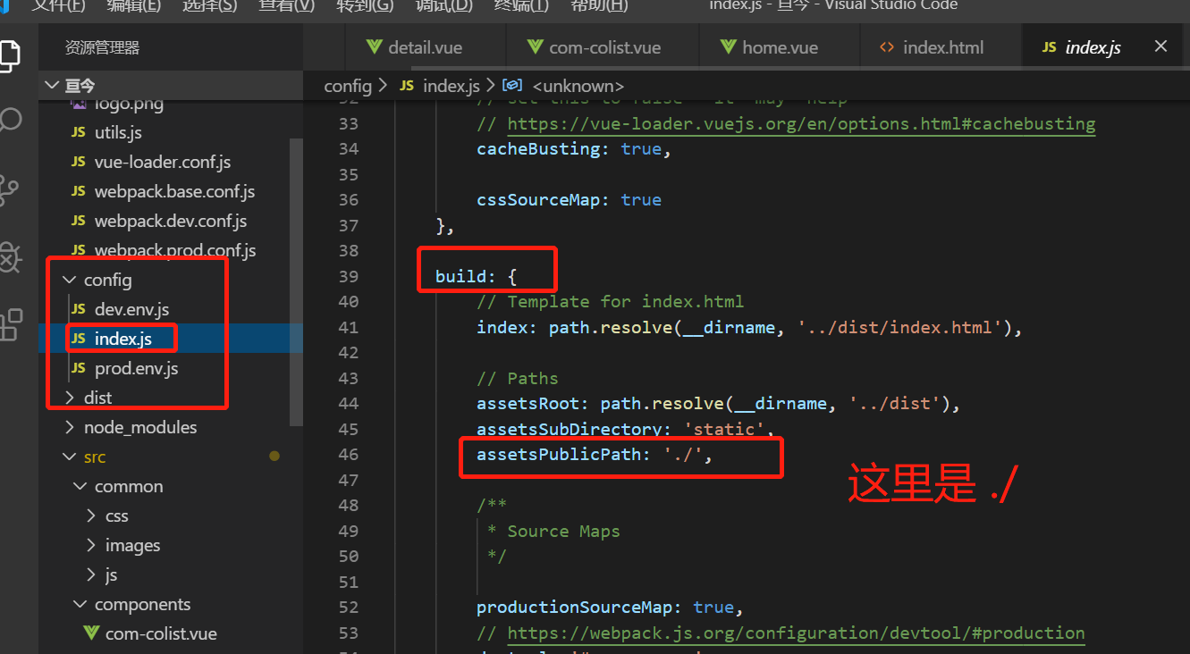Click the modified indicator dot on src folder
This screenshot has height=654, width=1190.
pos(274,456)
